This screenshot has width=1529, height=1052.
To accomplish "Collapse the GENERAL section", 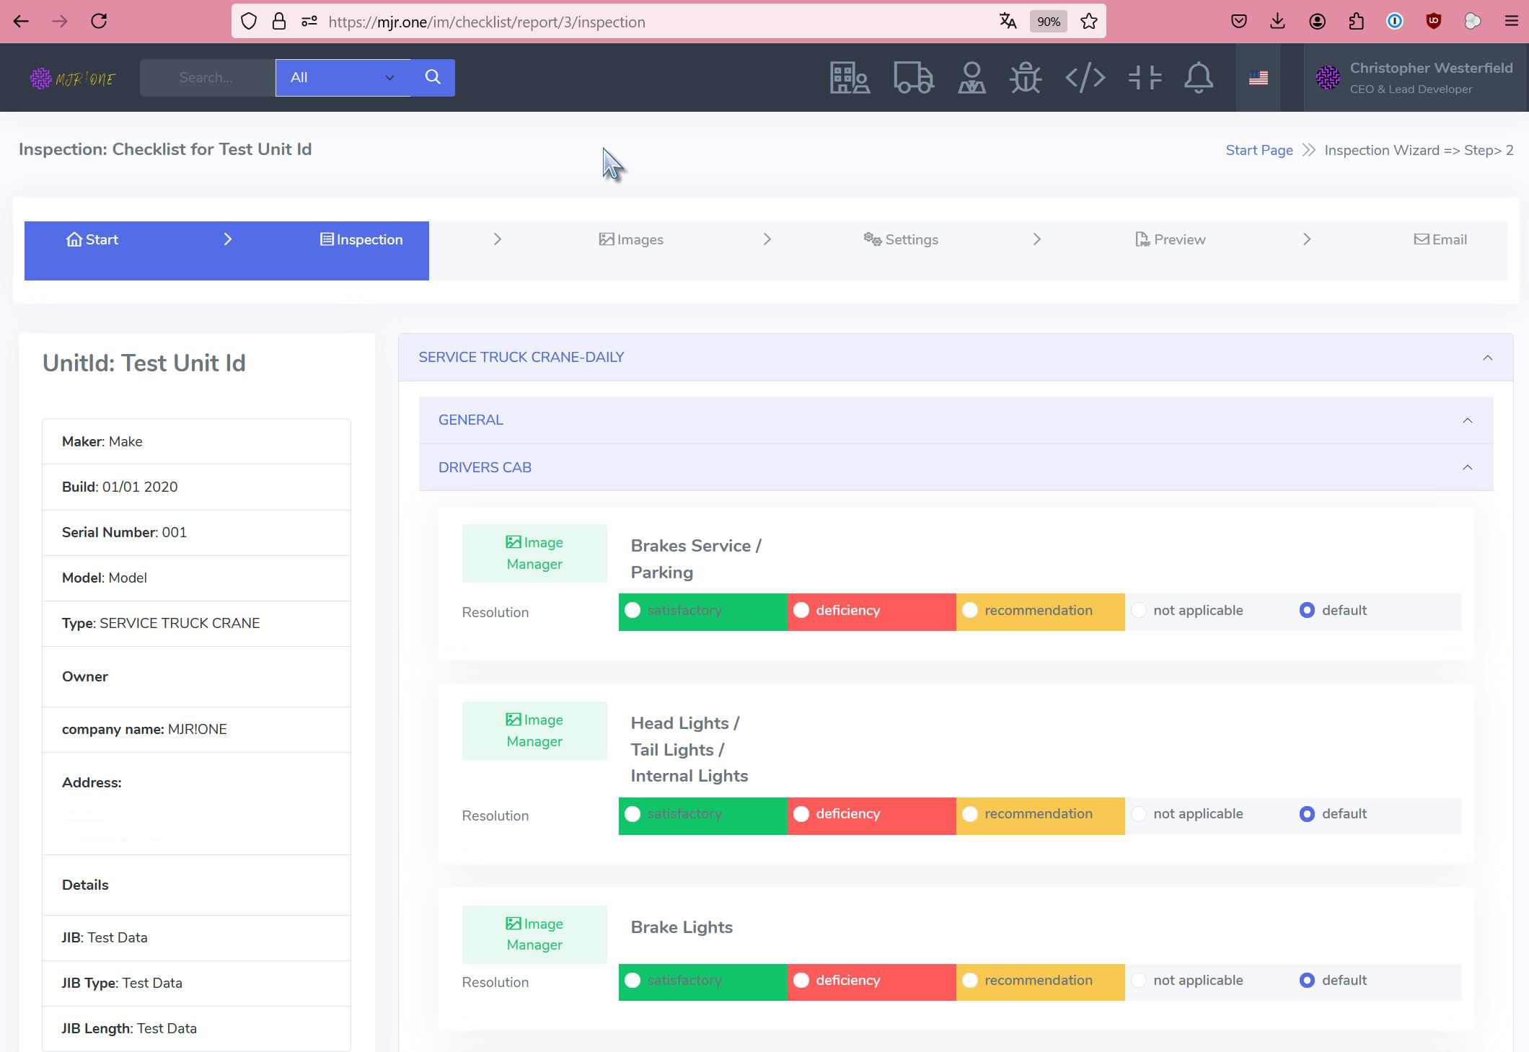I will click(x=1467, y=420).
